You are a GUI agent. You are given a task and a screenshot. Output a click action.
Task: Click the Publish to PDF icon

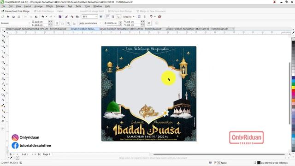point(77,17)
